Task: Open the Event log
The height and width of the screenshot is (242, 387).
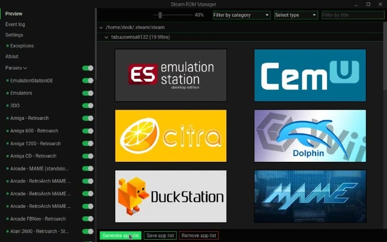Action: coord(15,25)
